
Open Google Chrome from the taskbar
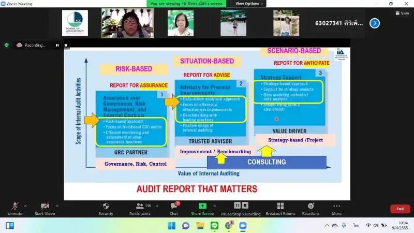[229, 225]
